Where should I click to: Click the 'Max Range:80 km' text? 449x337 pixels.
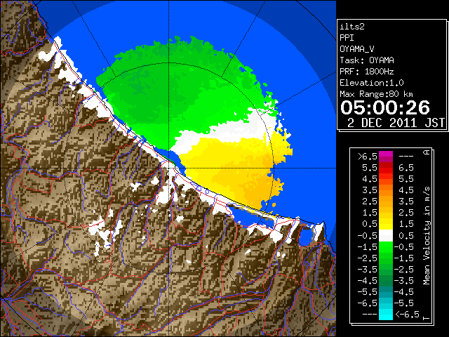pos(376,94)
